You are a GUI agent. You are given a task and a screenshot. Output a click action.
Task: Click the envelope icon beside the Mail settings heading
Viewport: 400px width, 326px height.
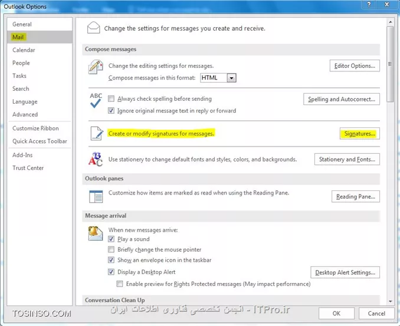(93, 28)
